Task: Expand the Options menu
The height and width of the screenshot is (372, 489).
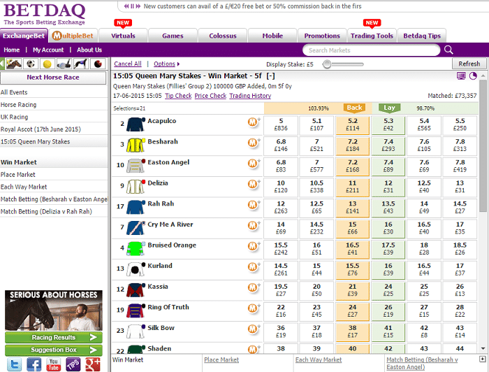Action: click(x=166, y=64)
